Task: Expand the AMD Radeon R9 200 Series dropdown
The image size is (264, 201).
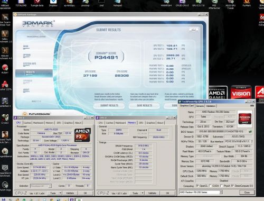Action: [221, 192]
